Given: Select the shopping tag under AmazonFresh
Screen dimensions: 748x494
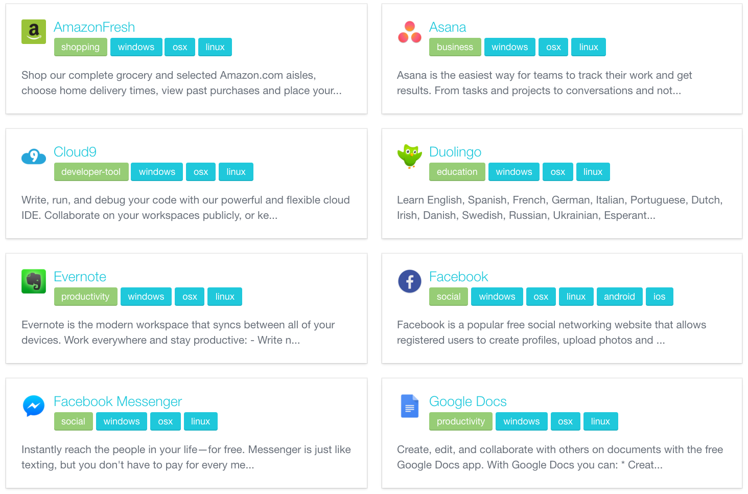Looking at the screenshot, I should [x=80, y=47].
